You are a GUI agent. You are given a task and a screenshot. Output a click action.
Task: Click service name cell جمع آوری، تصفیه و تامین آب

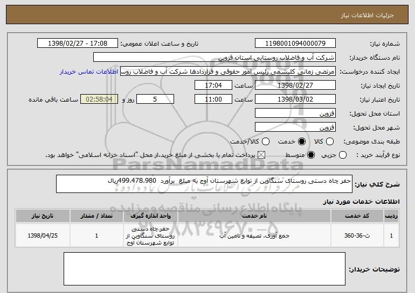tap(254, 235)
